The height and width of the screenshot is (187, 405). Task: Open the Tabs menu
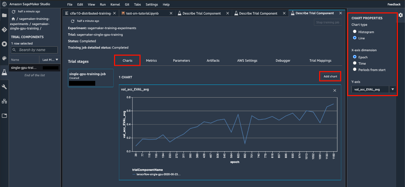point(137,4)
